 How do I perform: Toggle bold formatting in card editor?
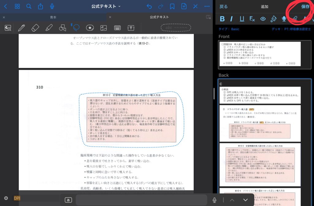tap(222, 19)
